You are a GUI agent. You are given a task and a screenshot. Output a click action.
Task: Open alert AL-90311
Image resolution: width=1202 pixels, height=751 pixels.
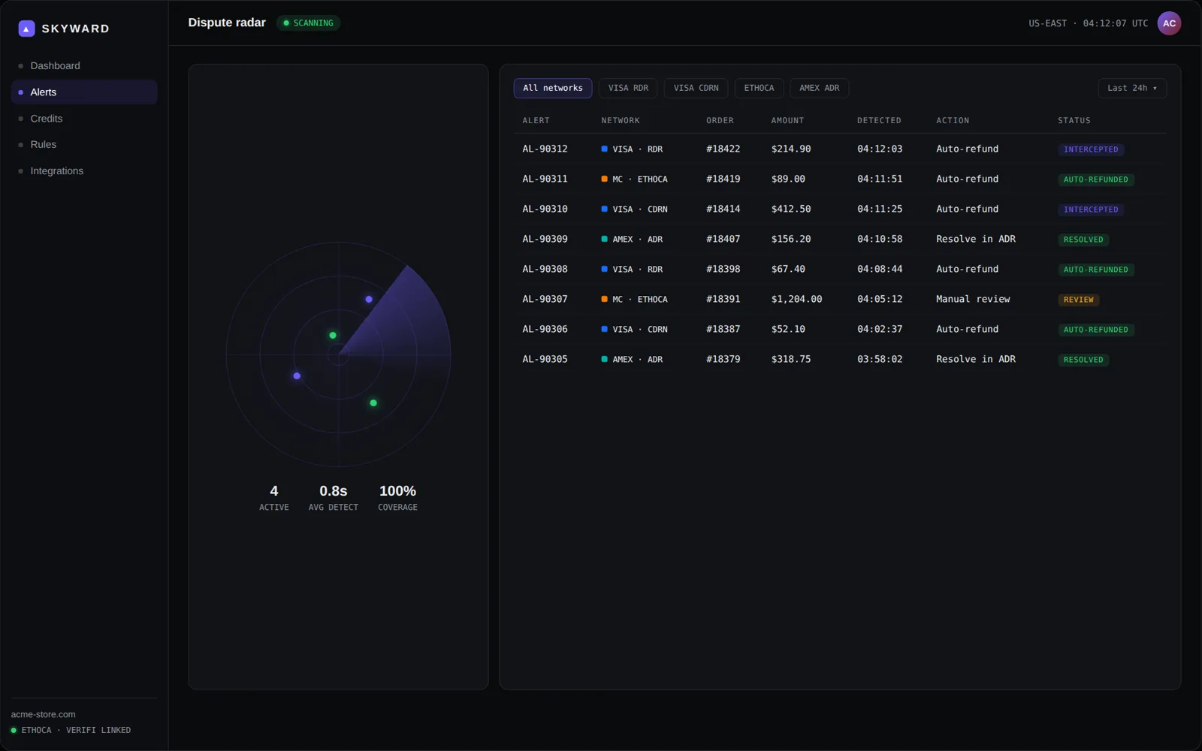point(840,179)
